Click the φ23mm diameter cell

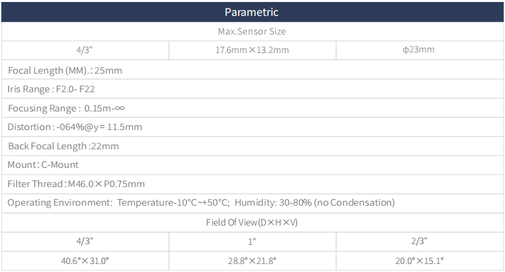tap(419, 50)
